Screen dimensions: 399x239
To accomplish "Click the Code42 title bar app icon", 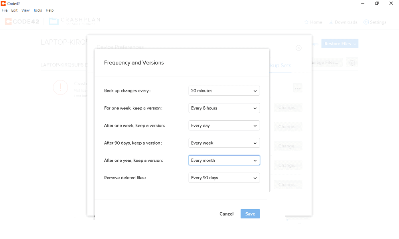I will tap(3, 3).
